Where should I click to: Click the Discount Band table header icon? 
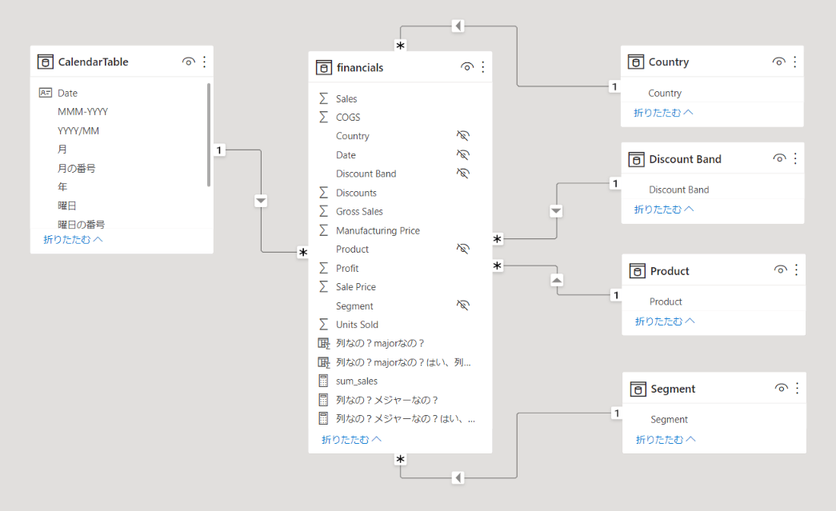637,159
